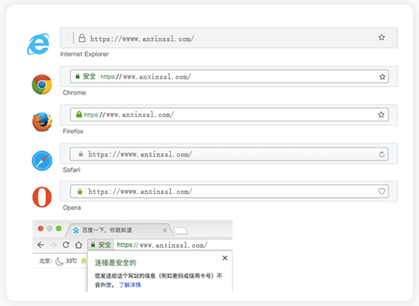Click the grey lock in Safari address bar
The width and height of the screenshot is (419, 306).
(81, 154)
